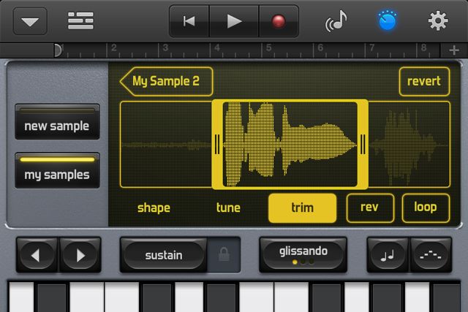Switch to tracks view icon
Image resolution: width=468 pixels, height=312 pixels.
point(80,20)
